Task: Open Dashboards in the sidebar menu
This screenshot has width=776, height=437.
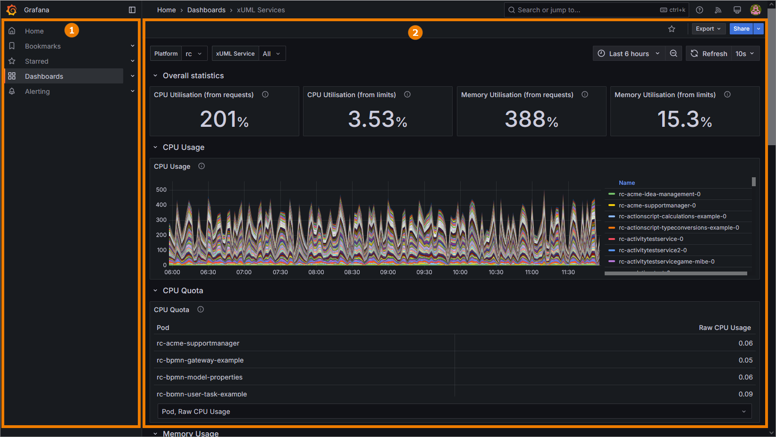Action: click(x=44, y=76)
